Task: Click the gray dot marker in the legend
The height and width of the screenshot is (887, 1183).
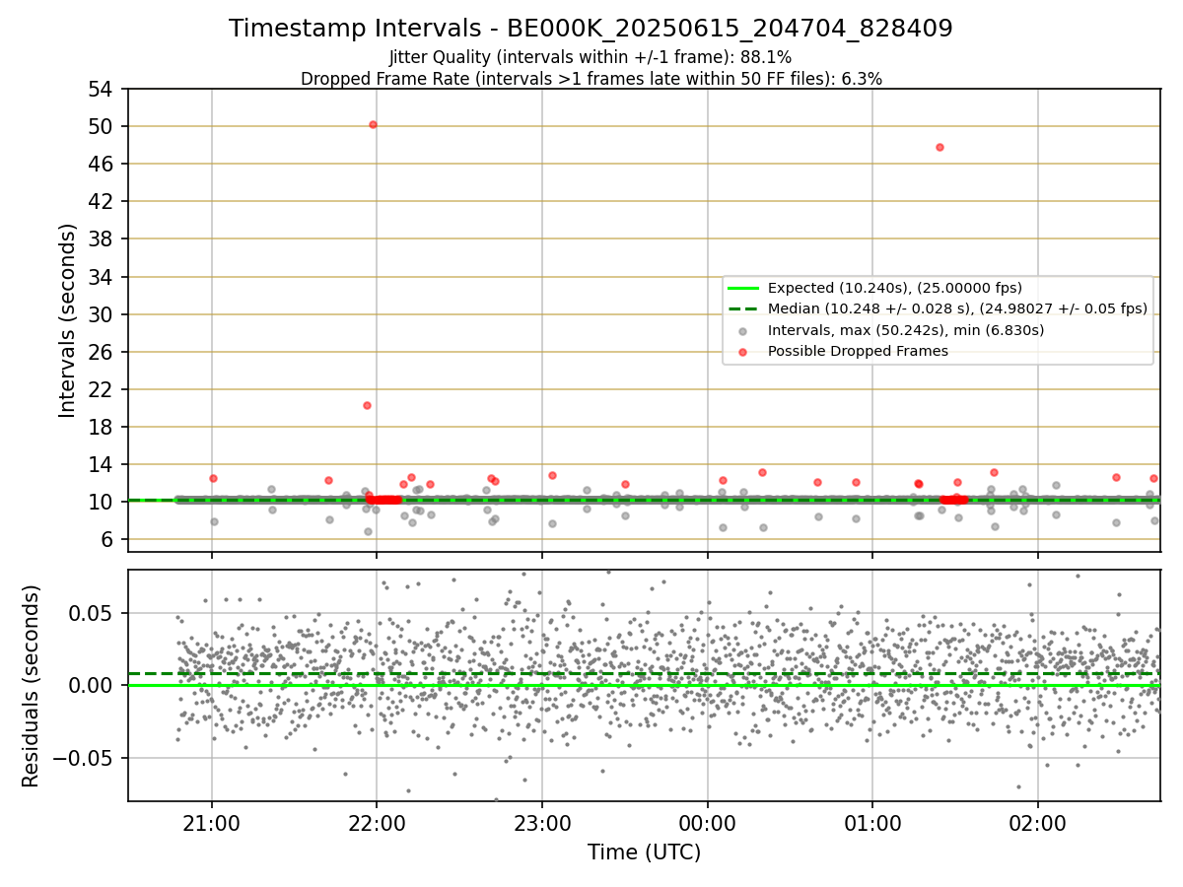Action: tap(743, 330)
